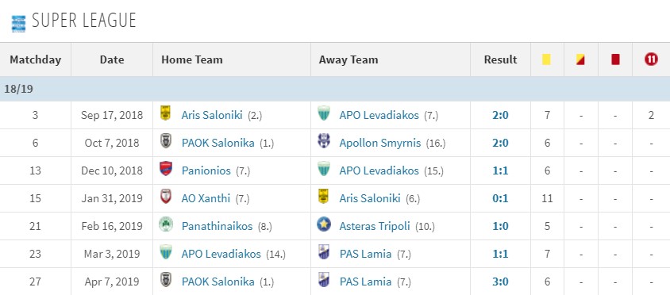Click Panionios club crest icon
Screen dimensions: 670x295
(x=165, y=170)
